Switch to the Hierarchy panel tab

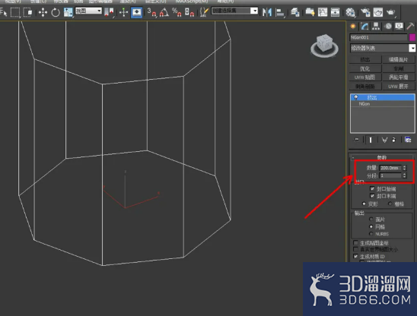click(x=376, y=27)
